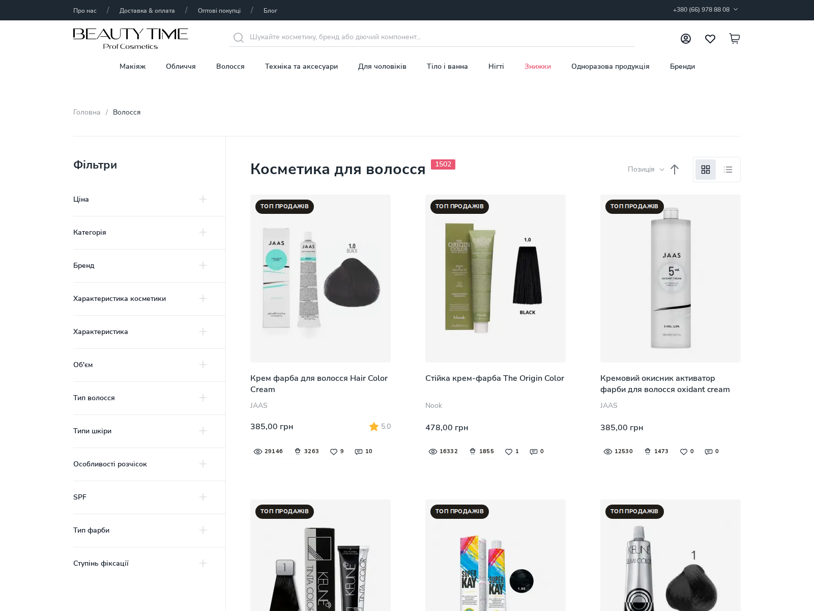Go to Головна breadcrumb
Viewport: 814px width, 611px height.
87,113
